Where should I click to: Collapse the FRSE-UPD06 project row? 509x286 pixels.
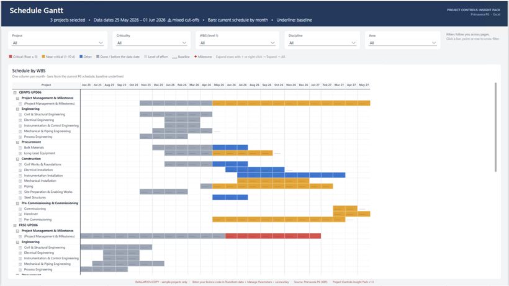(x=15, y=225)
